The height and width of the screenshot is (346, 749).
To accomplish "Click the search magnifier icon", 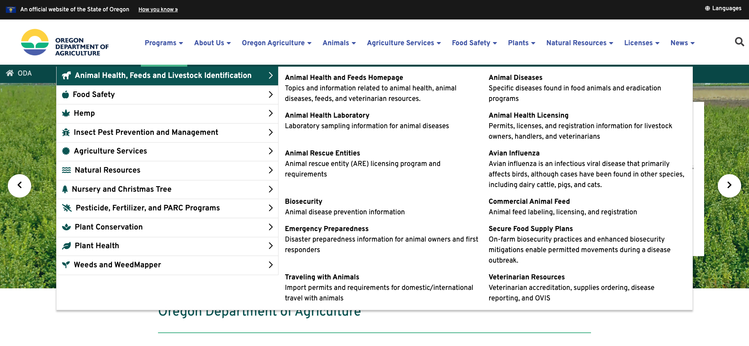I will 739,42.
